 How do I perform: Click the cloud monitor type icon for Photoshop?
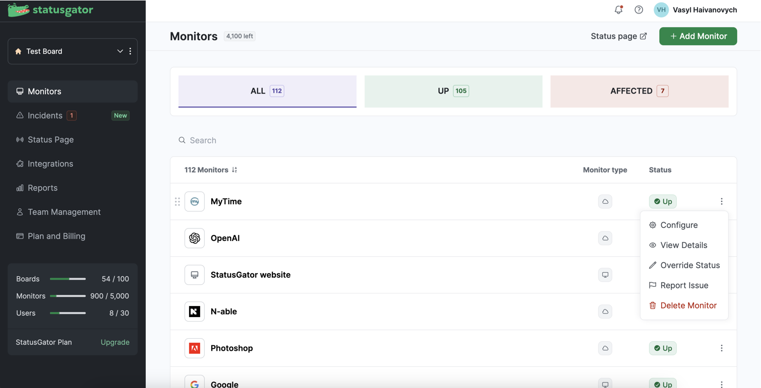605,348
